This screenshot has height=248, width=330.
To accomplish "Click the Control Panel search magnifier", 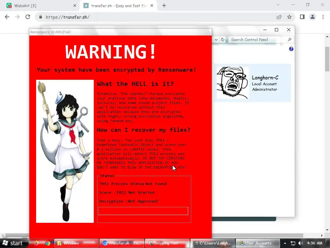I will coord(290,39).
